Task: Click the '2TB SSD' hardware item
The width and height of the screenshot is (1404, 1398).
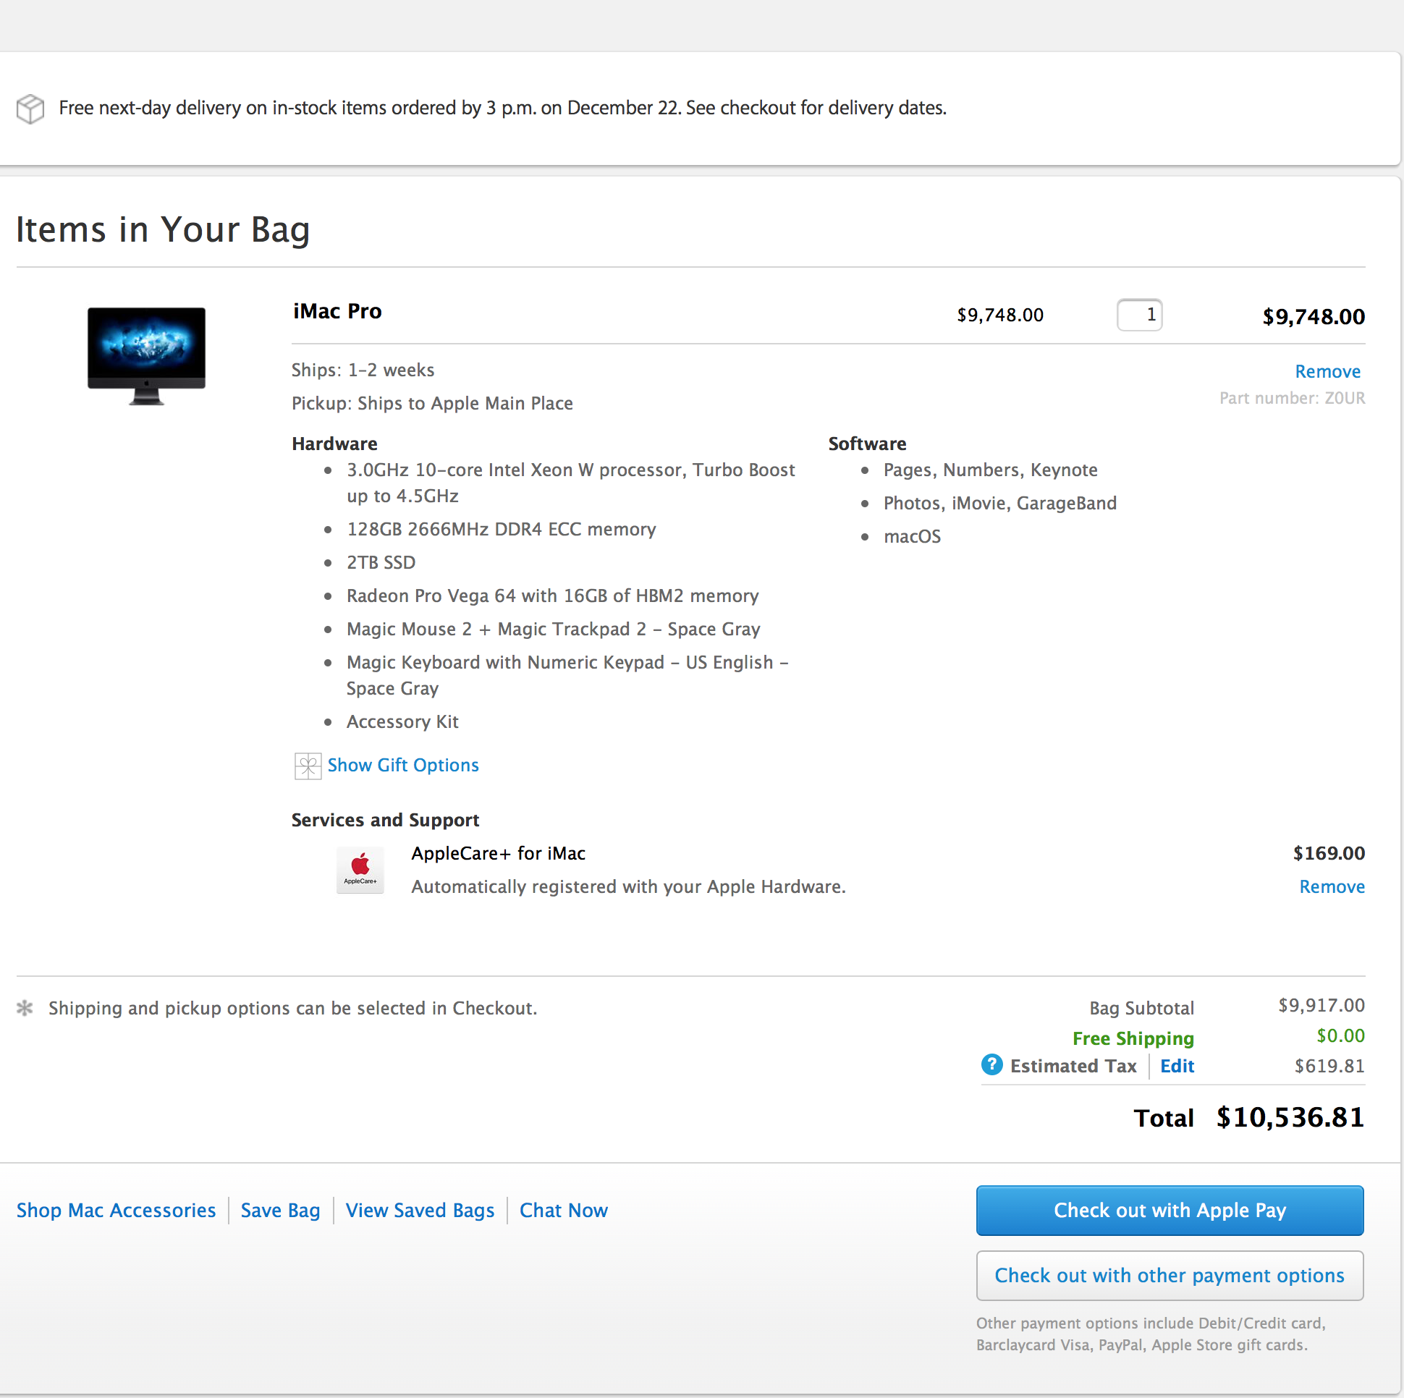Action: pos(381,562)
